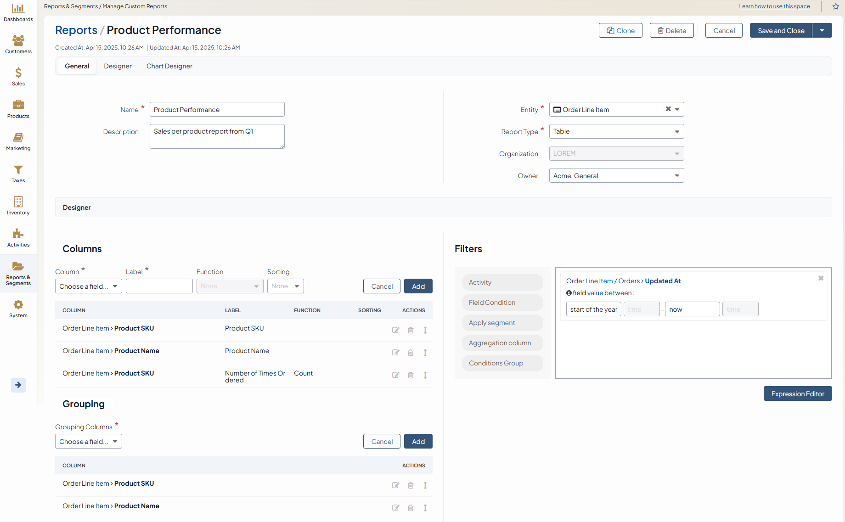845x522 pixels.
Task: Open the Inventory sidebar icon
Action: [x=18, y=206]
